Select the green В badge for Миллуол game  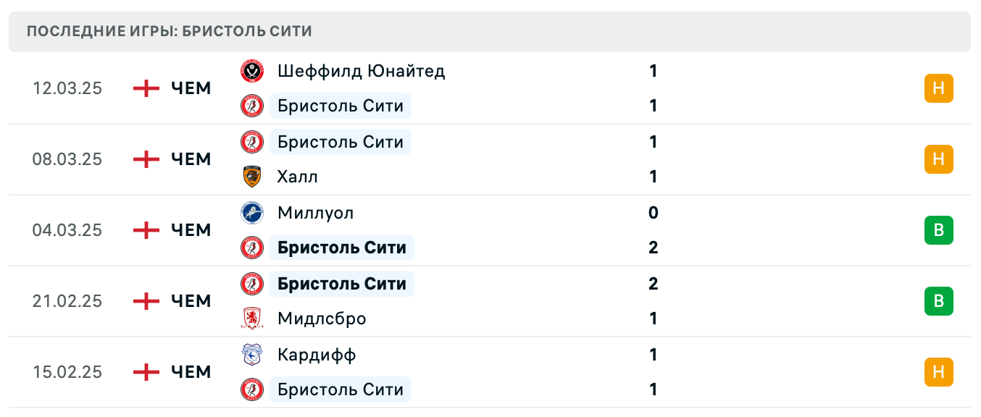tap(940, 230)
